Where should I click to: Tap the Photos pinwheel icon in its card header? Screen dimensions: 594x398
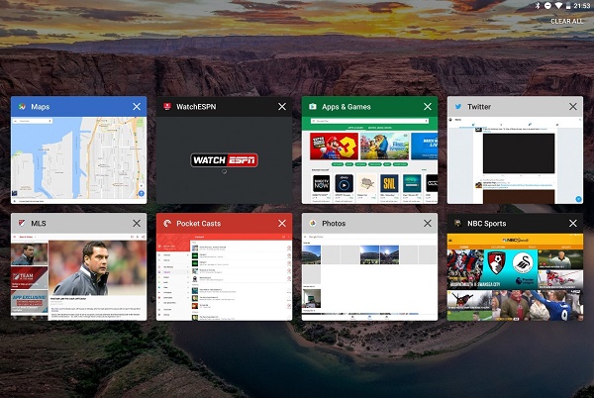pos(313,224)
